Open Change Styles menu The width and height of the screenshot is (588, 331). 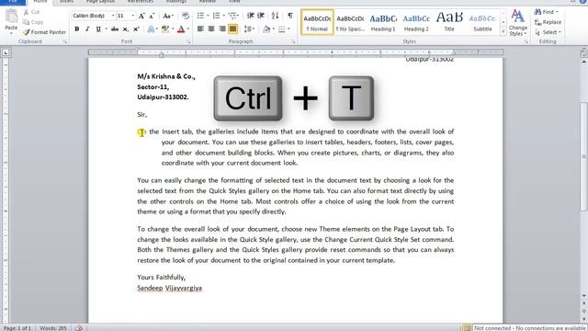pos(518,22)
